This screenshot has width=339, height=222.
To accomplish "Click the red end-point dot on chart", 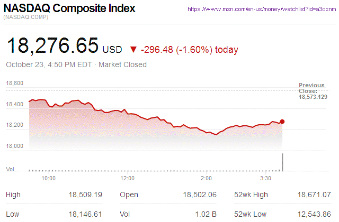I will (x=282, y=122).
